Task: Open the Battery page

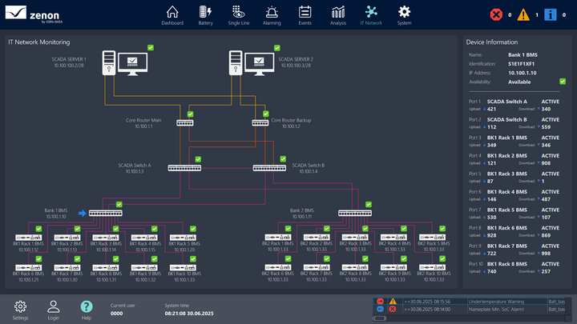Action: 205,15
